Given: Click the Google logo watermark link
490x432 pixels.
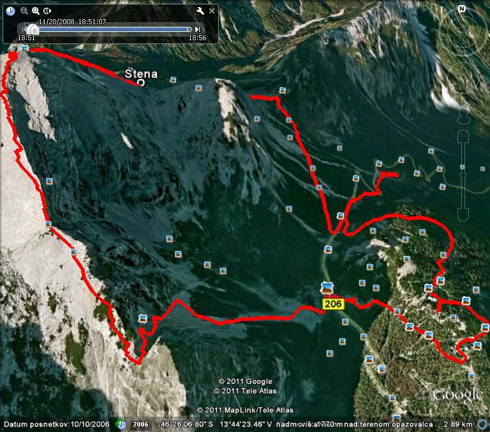Looking at the screenshot, I should tap(457, 395).
